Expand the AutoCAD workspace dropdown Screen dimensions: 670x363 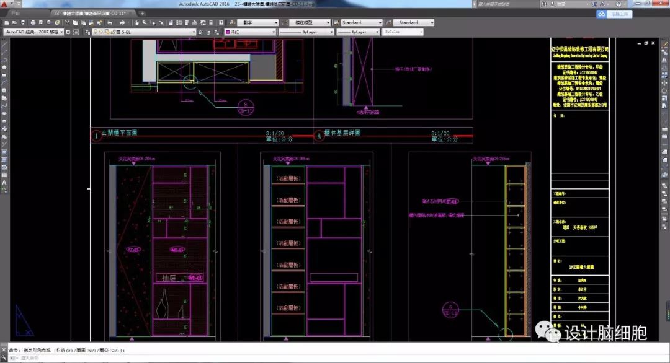(x=61, y=32)
